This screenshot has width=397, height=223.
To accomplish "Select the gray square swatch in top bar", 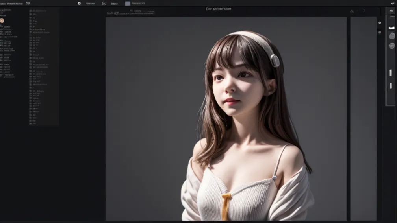I will (x=128, y=3).
